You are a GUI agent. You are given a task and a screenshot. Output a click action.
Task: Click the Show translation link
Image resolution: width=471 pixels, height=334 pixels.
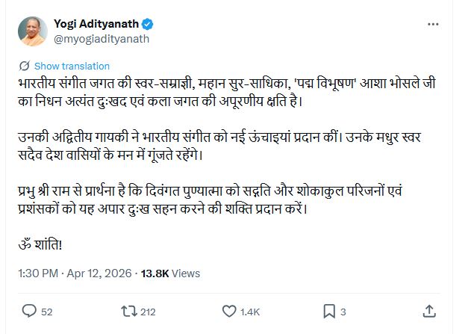point(72,66)
